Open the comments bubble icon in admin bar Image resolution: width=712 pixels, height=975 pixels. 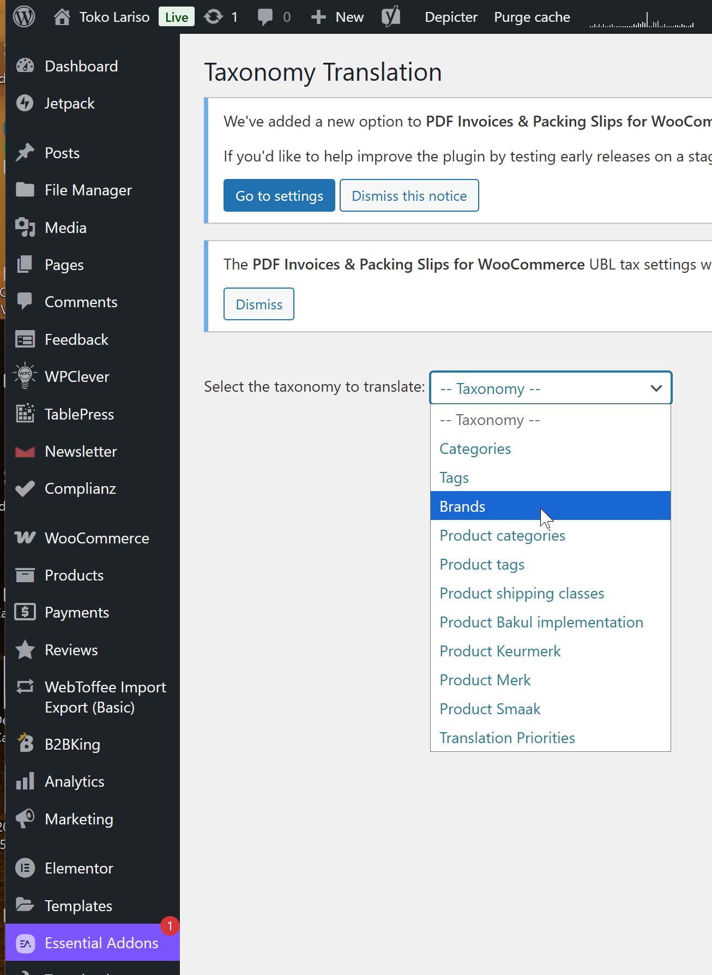266,17
